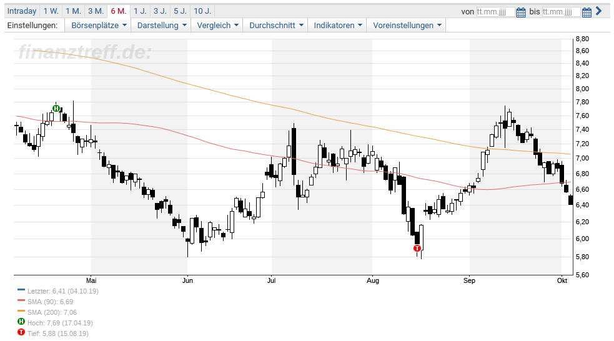Switch to the Intraday time range tab
Screen dimensions: 614x341
point(22,11)
